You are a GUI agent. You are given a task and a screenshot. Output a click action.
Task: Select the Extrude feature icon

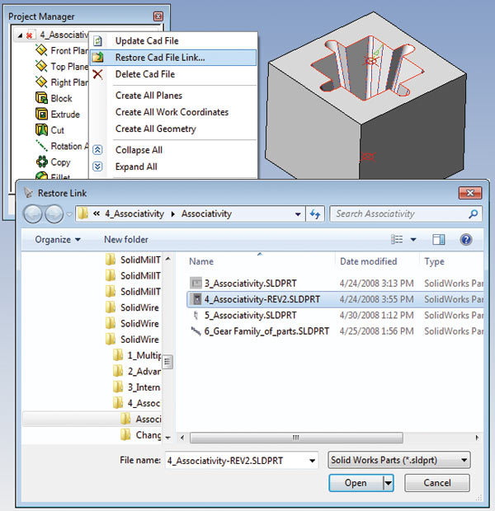[41, 114]
